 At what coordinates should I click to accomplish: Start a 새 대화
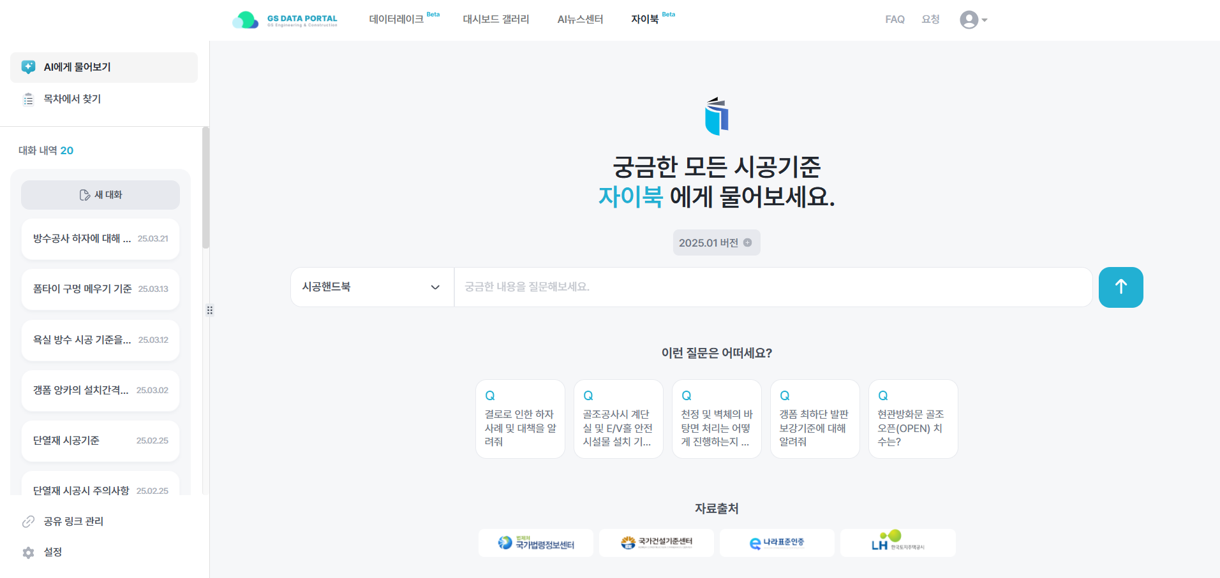[x=100, y=195]
